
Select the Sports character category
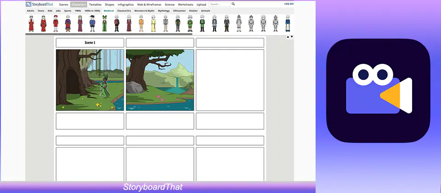click(x=68, y=11)
